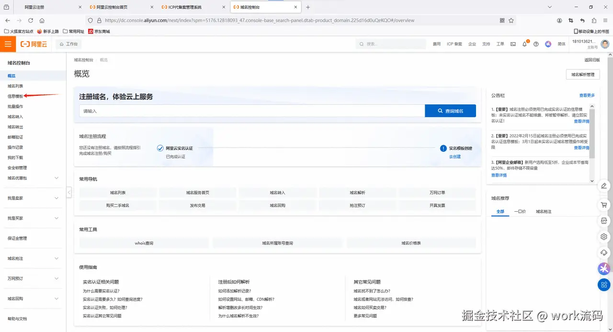The height and width of the screenshot is (332, 613).
Task: Open a new browser tab
Action: pyautogui.click(x=308, y=7)
